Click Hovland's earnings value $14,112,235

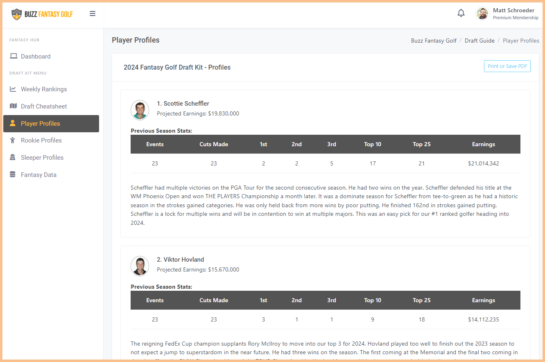pos(484,319)
